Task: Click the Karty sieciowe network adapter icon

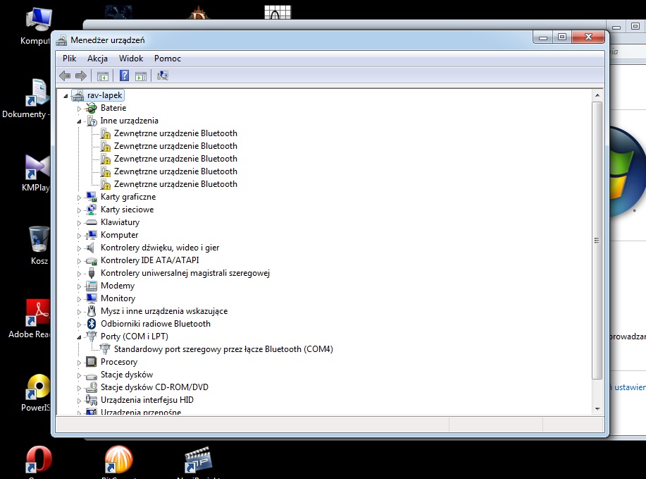Action: click(92, 210)
